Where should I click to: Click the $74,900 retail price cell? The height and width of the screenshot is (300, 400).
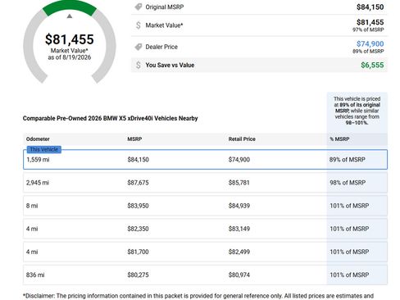pyautogui.click(x=239, y=160)
